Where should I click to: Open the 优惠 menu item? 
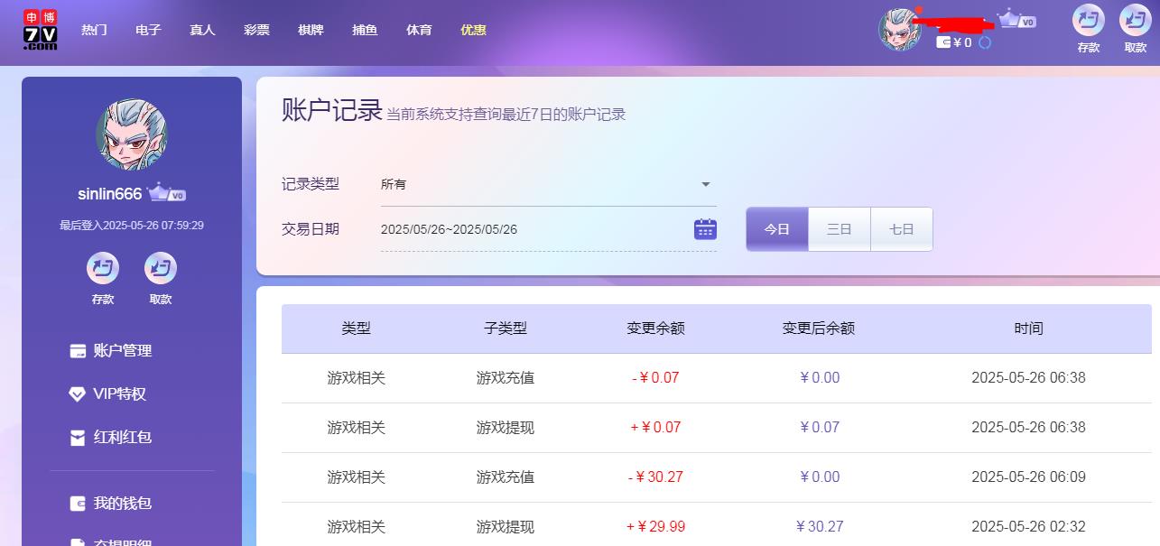(x=474, y=30)
